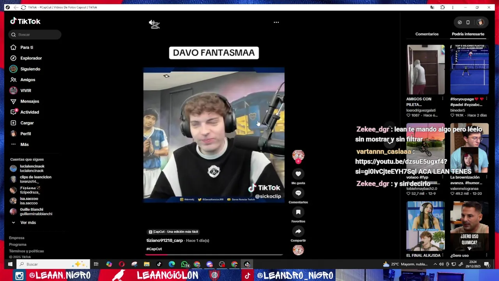Viewport: 499px width, 281px height.
Task: Go back in browser window
Action: (x=16, y=7)
